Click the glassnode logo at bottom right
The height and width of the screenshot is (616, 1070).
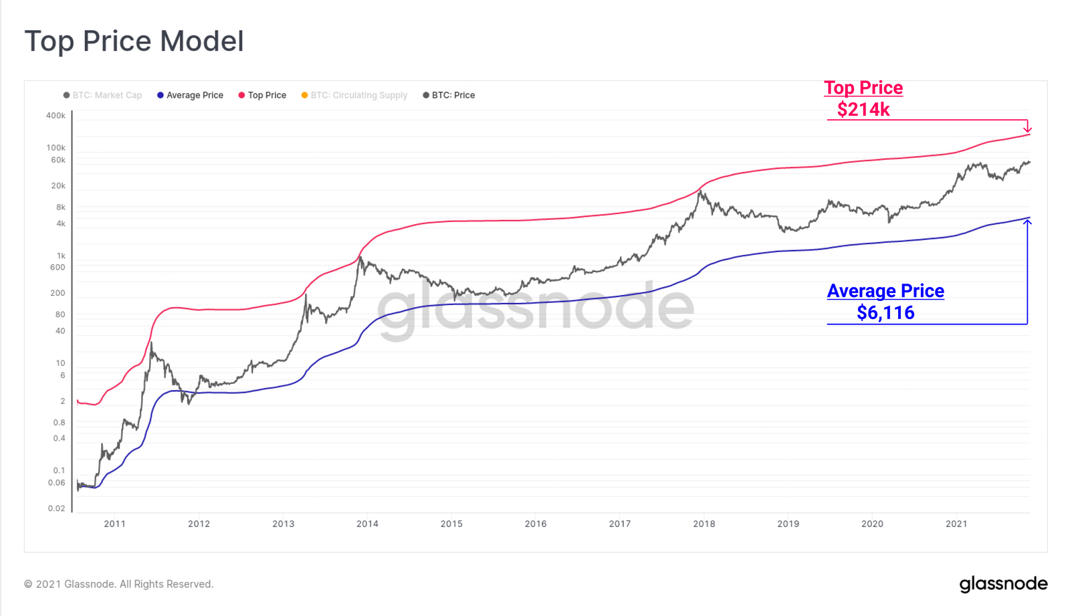point(1003,584)
